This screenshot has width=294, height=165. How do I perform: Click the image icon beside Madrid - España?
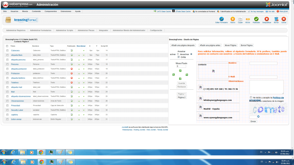tap(201, 107)
